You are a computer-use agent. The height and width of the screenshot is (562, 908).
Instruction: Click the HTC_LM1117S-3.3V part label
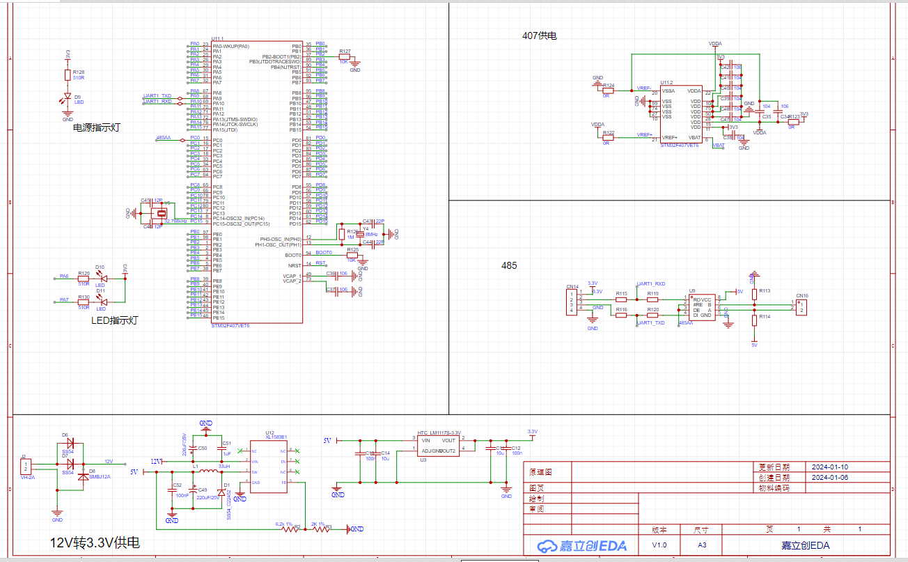[439, 432]
